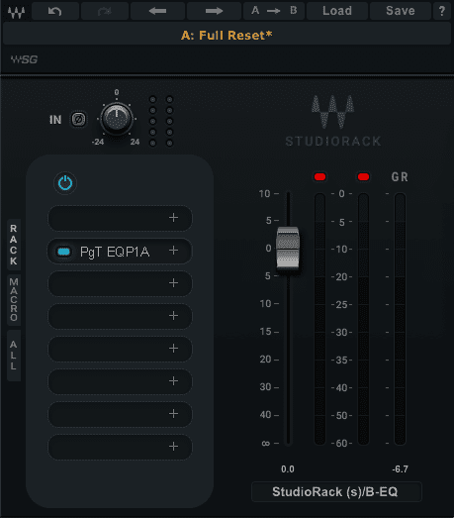The height and width of the screenshot is (518, 454).
Task: Open plugin menu on first empty slot
Action: tap(173, 218)
